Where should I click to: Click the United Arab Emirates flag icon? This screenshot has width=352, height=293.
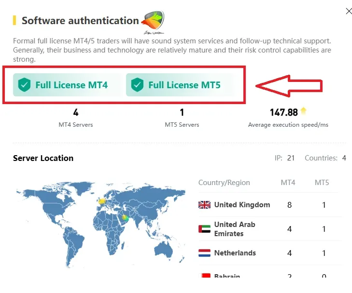click(x=205, y=229)
